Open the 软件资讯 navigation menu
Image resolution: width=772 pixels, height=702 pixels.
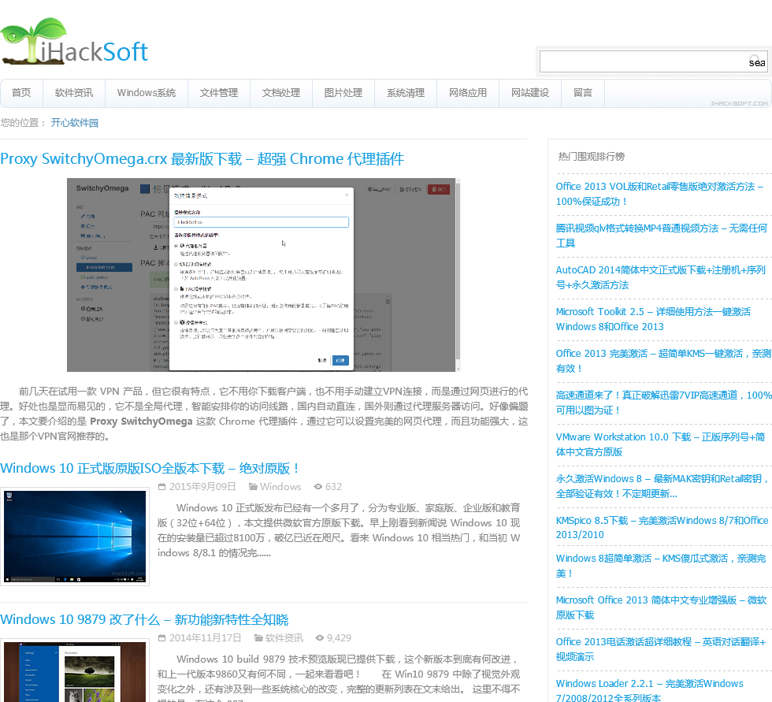[x=74, y=93]
